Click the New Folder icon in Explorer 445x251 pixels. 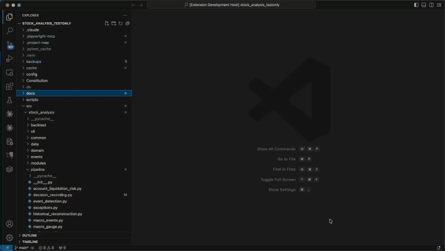click(114, 23)
